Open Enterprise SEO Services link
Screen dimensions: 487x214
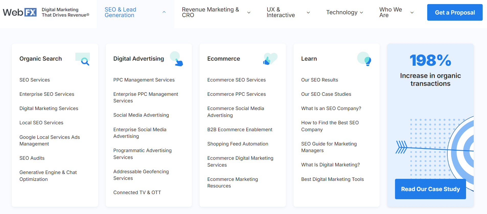coord(47,94)
